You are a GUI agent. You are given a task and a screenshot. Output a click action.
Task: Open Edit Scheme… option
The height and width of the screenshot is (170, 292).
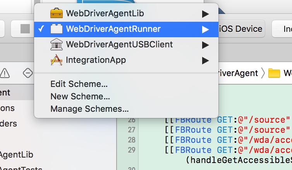pos(79,84)
